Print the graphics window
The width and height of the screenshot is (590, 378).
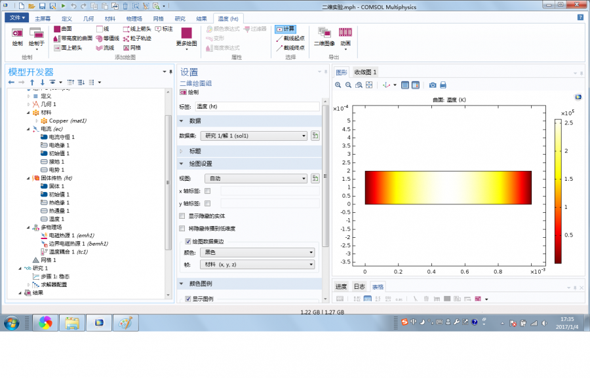443,85
